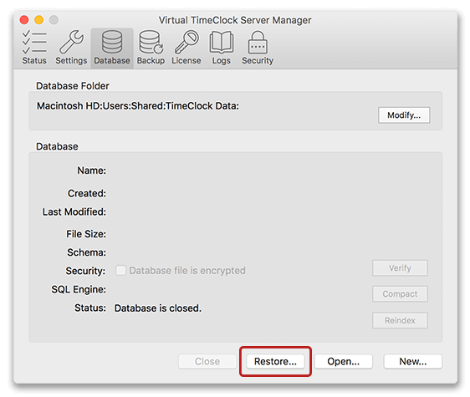The image size is (470, 397).
Task: Click the 'File Size:' label
Action: 86,234
